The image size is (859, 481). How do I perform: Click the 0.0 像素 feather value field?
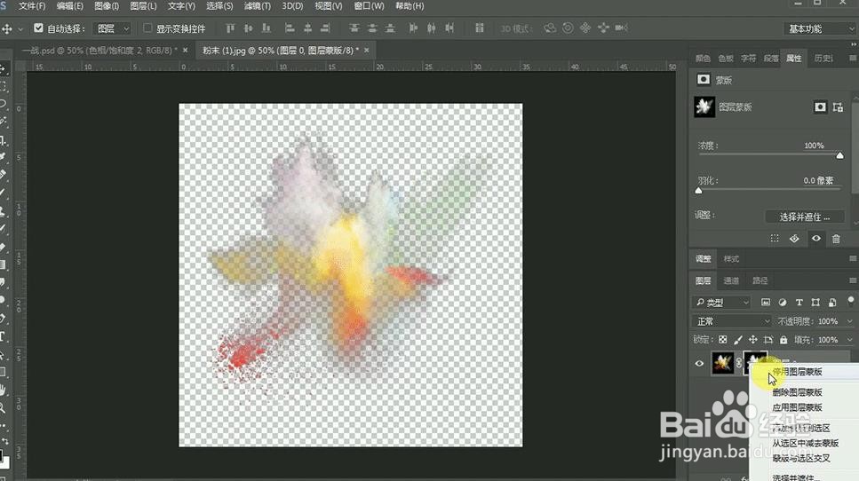(x=818, y=180)
